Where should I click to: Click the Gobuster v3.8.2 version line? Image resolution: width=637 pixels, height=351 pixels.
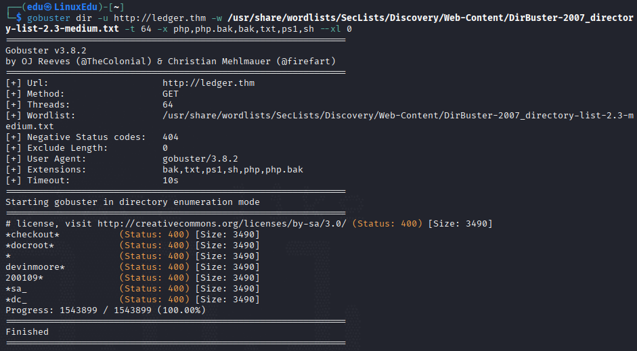pos(46,50)
